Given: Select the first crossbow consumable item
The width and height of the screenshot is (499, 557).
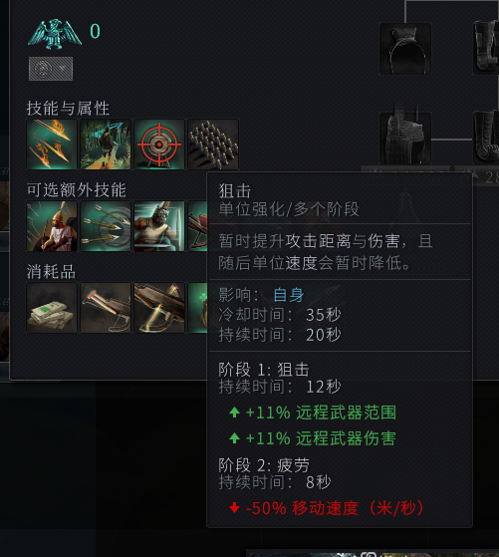Looking at the screenshot, I should click(106, 308).
